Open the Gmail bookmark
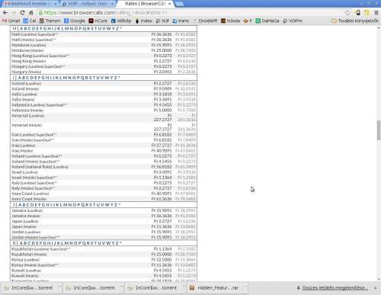The width and height of the screenshot is (381, 295). (11, 21)
